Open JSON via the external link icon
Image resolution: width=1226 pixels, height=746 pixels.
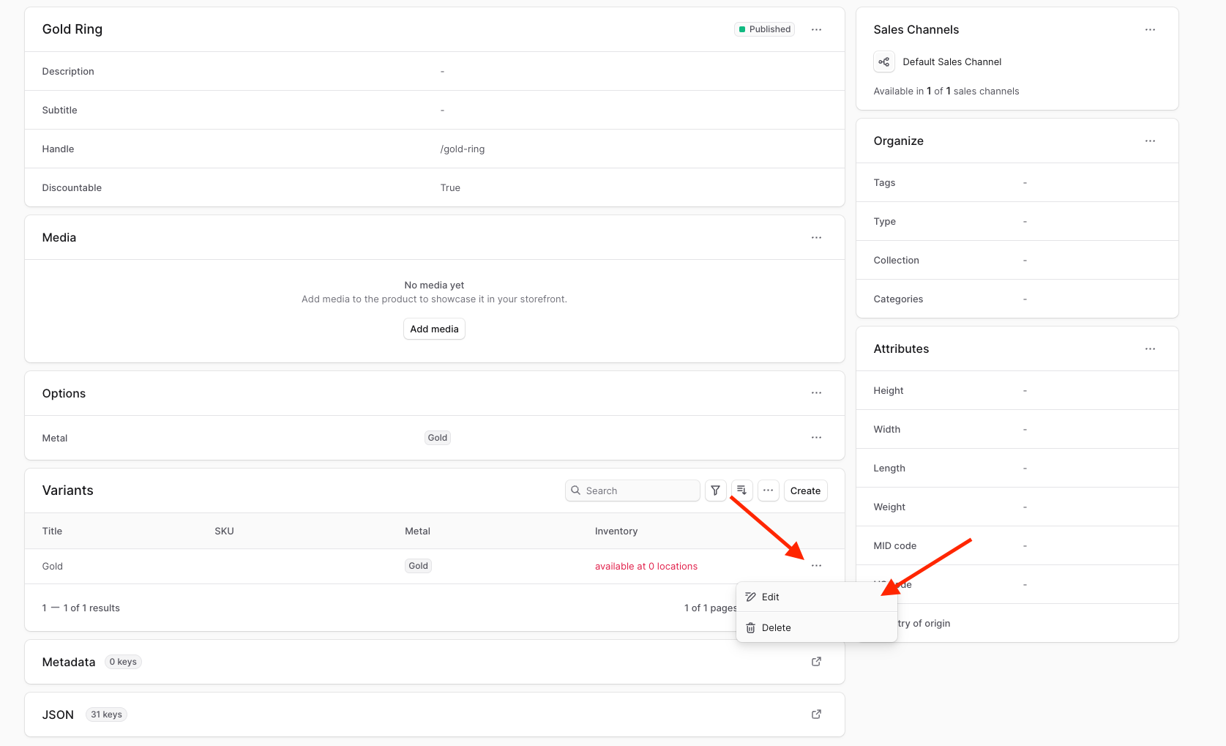coord(815,714)
